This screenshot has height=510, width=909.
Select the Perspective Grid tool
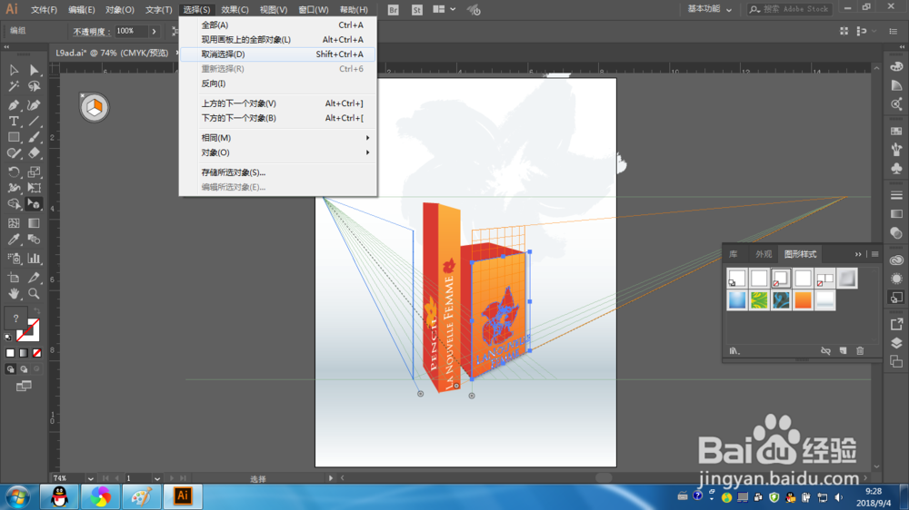coord(35,204)
